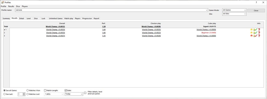The height and width of the screenshot is (99, 267).
Task: Click the Checker play column header
Action: pyautogui.click(x=156, y=23)
